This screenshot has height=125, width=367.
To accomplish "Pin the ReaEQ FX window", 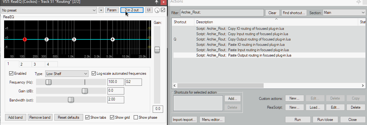I will point(156,2).
